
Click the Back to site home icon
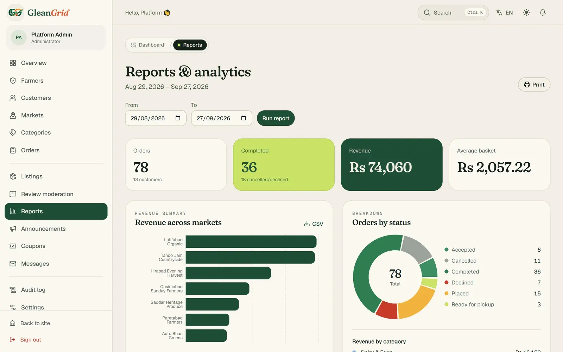(13, 323)
